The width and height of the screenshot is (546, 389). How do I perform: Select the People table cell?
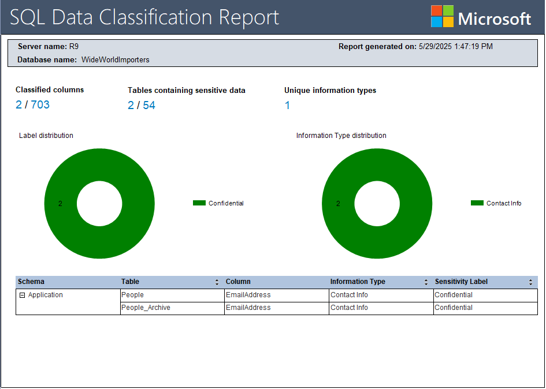(132, 295)
